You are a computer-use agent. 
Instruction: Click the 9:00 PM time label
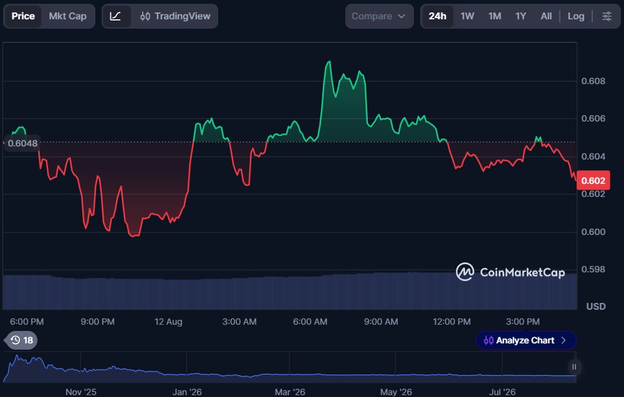click(97, 322)
